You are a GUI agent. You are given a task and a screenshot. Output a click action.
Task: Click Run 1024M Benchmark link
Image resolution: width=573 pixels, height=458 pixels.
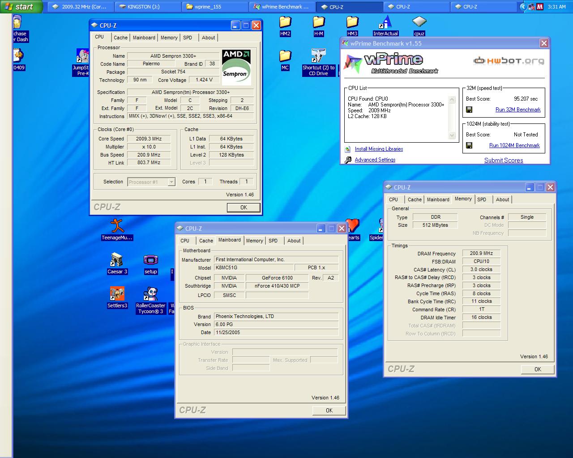click(514, 145)
